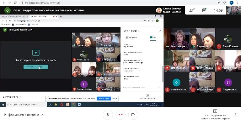Click presentation indicator in shared screen bottom bar
This screenshot has width=241, height=120.
pos(147,97)
